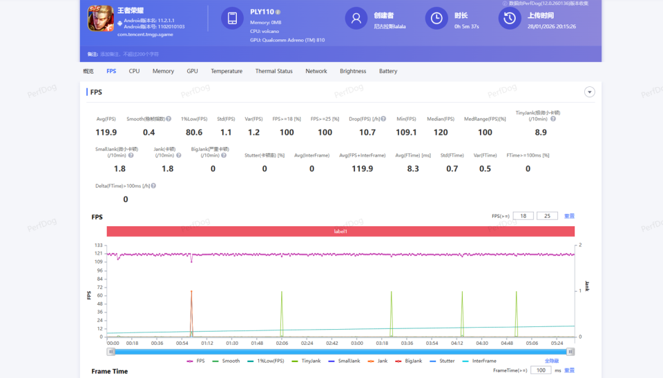
Task: Toggle the Stutter legend entry
Action: (x=443, y=361)
